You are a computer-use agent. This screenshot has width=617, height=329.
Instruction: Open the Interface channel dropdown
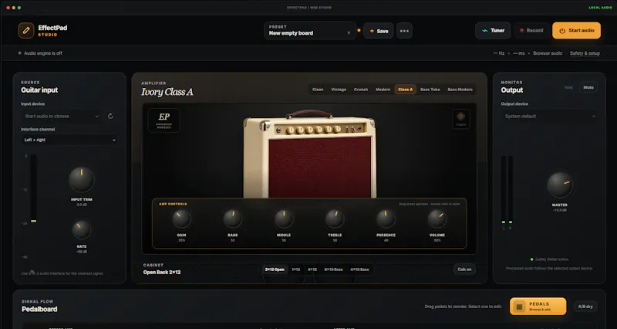(x=69, y=140)
